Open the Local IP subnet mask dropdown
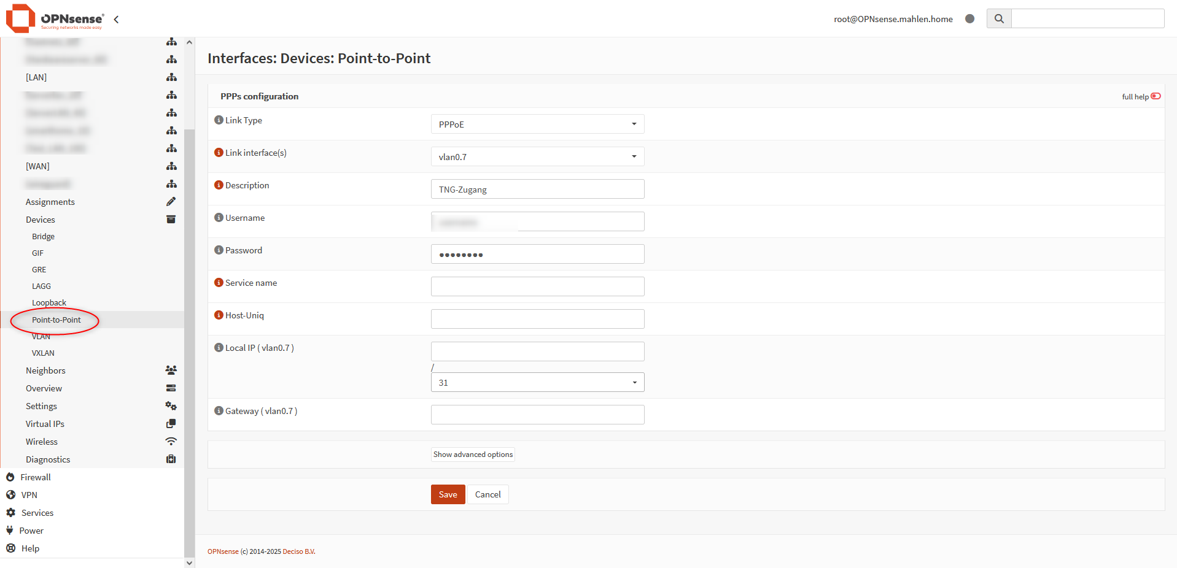 coord(537,383)
